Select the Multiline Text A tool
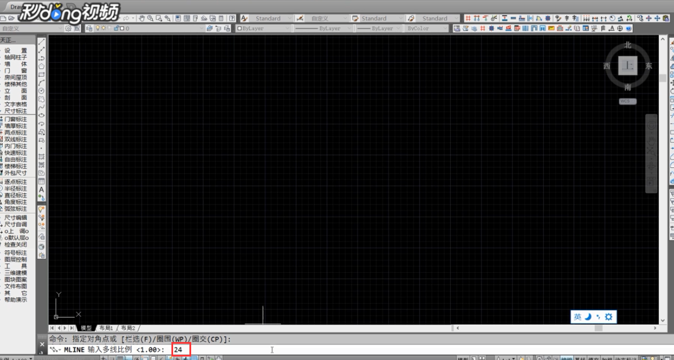The height and width of the screenshot is (360, 674). [x=42, y=189]
